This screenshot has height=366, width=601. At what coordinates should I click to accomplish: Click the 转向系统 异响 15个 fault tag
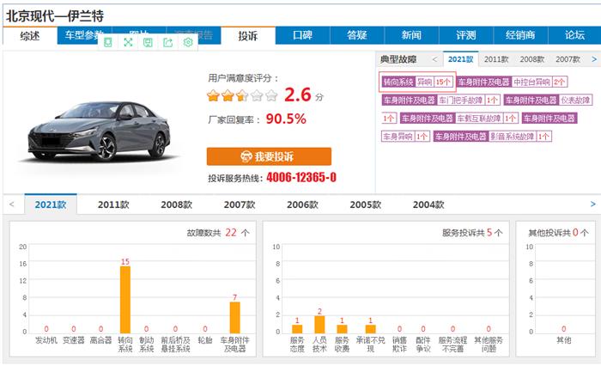point(417,82)
